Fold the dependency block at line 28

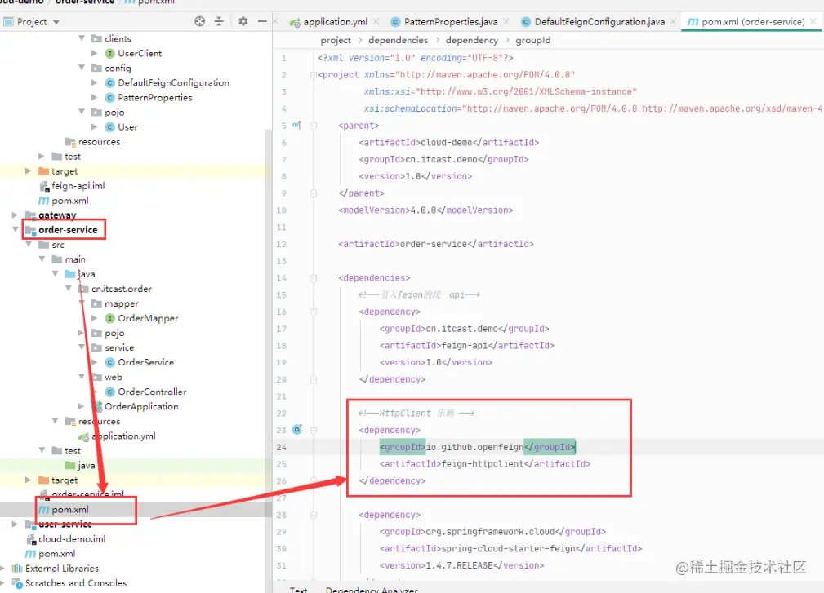[x=314, y=516]
